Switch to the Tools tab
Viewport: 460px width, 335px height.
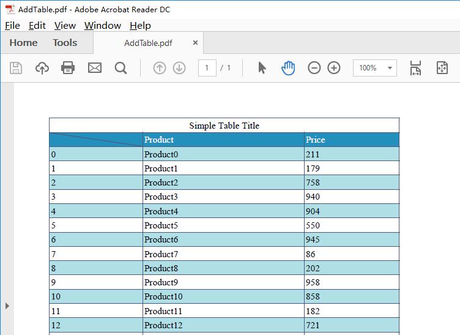65,43
